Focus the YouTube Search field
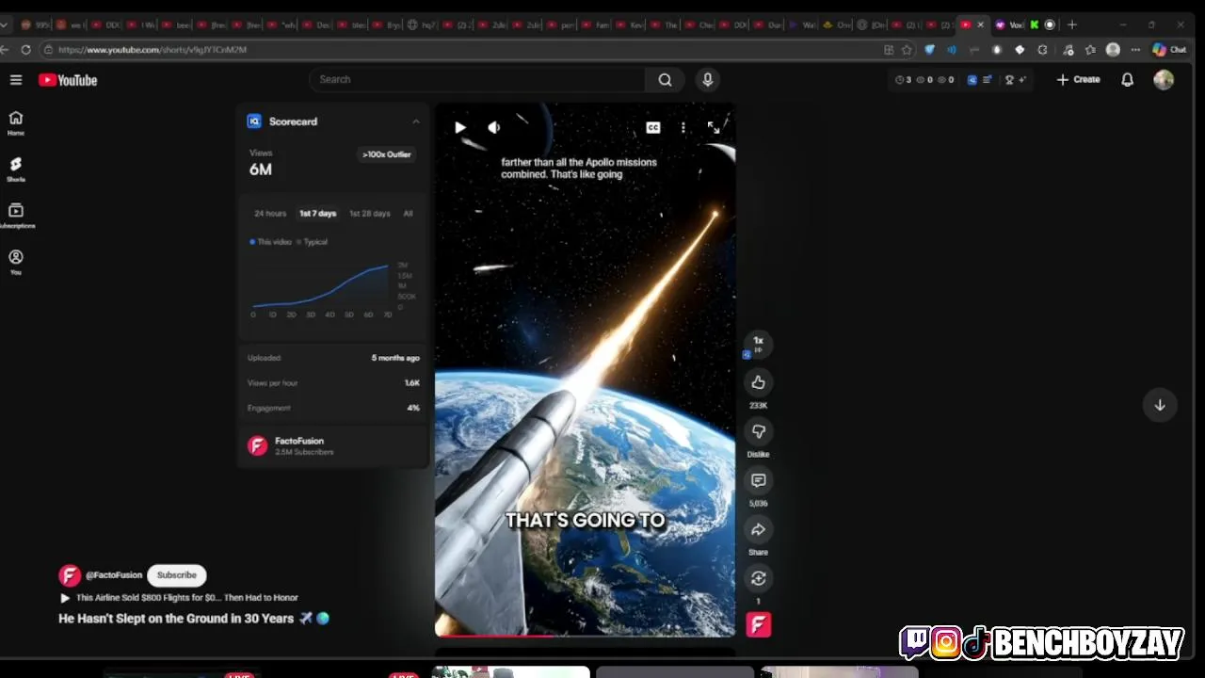1205x678 pixels. point(478,80)
